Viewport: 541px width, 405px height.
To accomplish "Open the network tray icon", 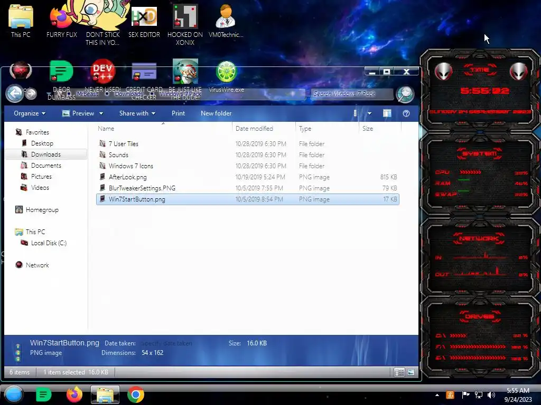I will click(479, 395).
